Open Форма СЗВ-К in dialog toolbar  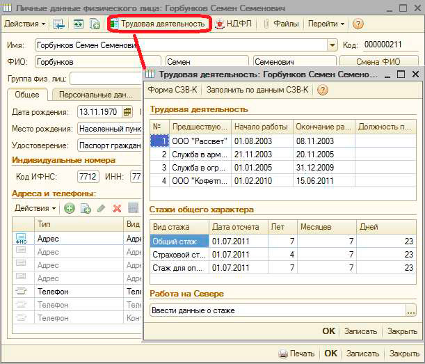pyautogui.click(x=173, y=90)
